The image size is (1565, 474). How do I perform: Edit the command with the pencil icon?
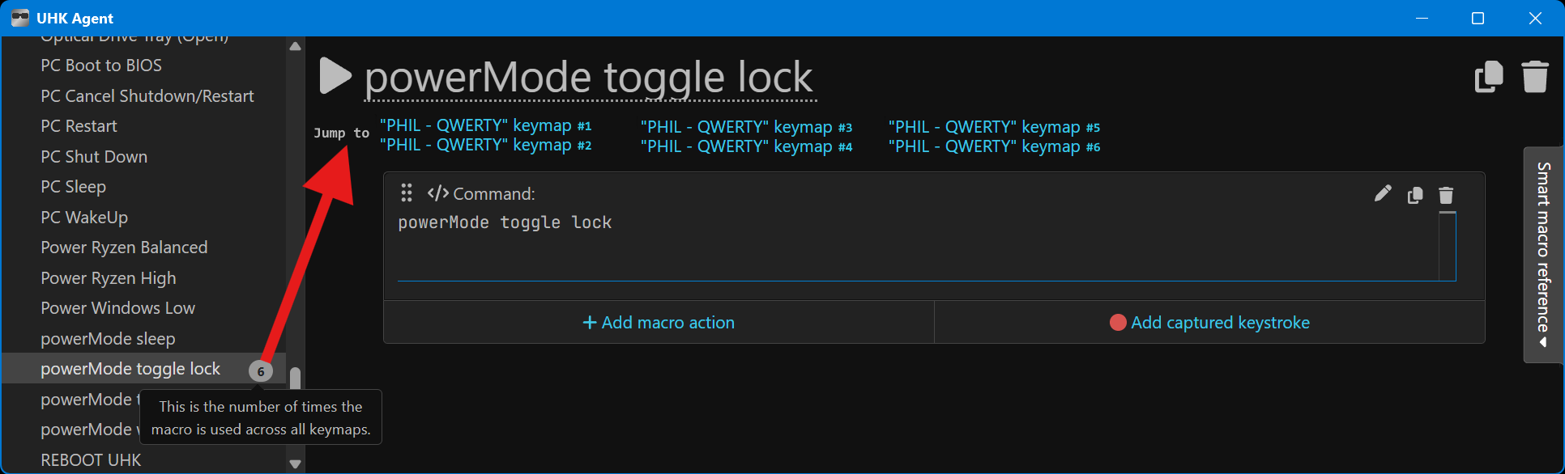tap(1383, 193)
